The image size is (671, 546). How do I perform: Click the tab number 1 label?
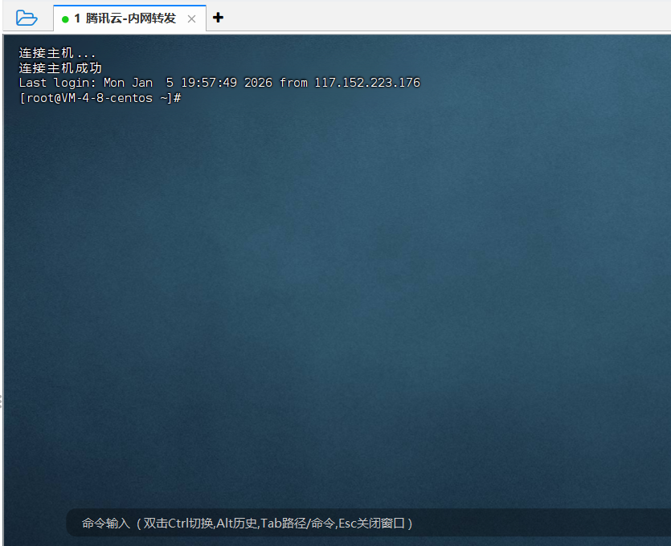click(77, 18)
